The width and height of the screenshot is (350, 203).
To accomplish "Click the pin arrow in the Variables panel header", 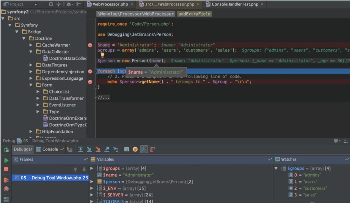I will tap(270, 160).
